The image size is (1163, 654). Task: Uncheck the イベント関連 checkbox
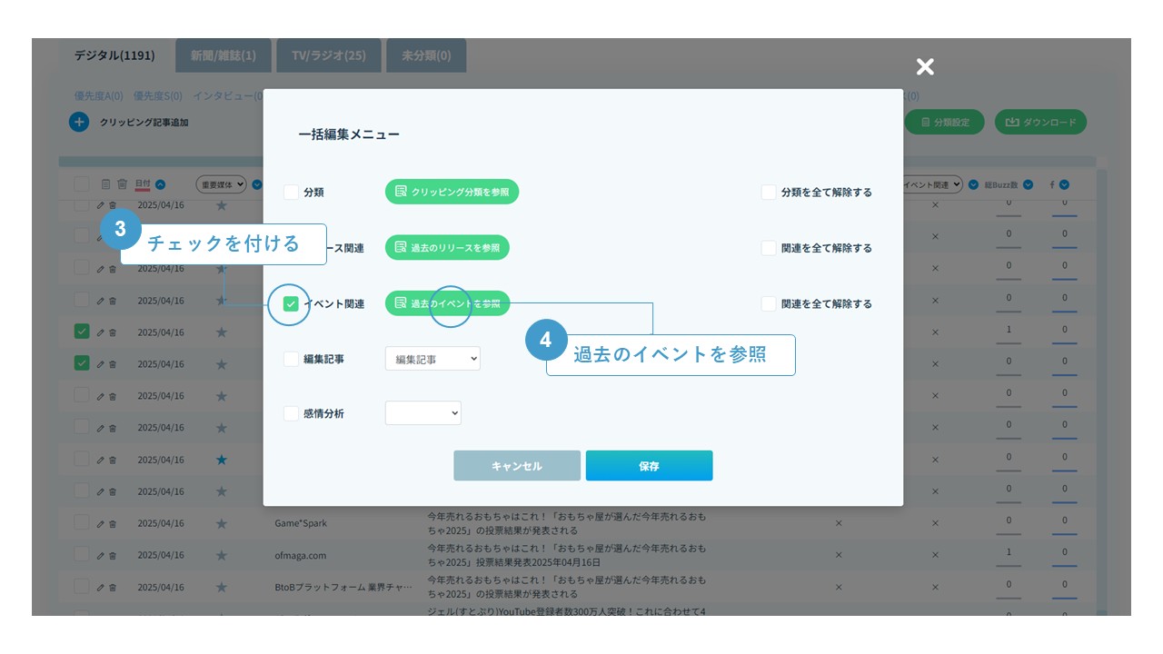coord(291,304)
